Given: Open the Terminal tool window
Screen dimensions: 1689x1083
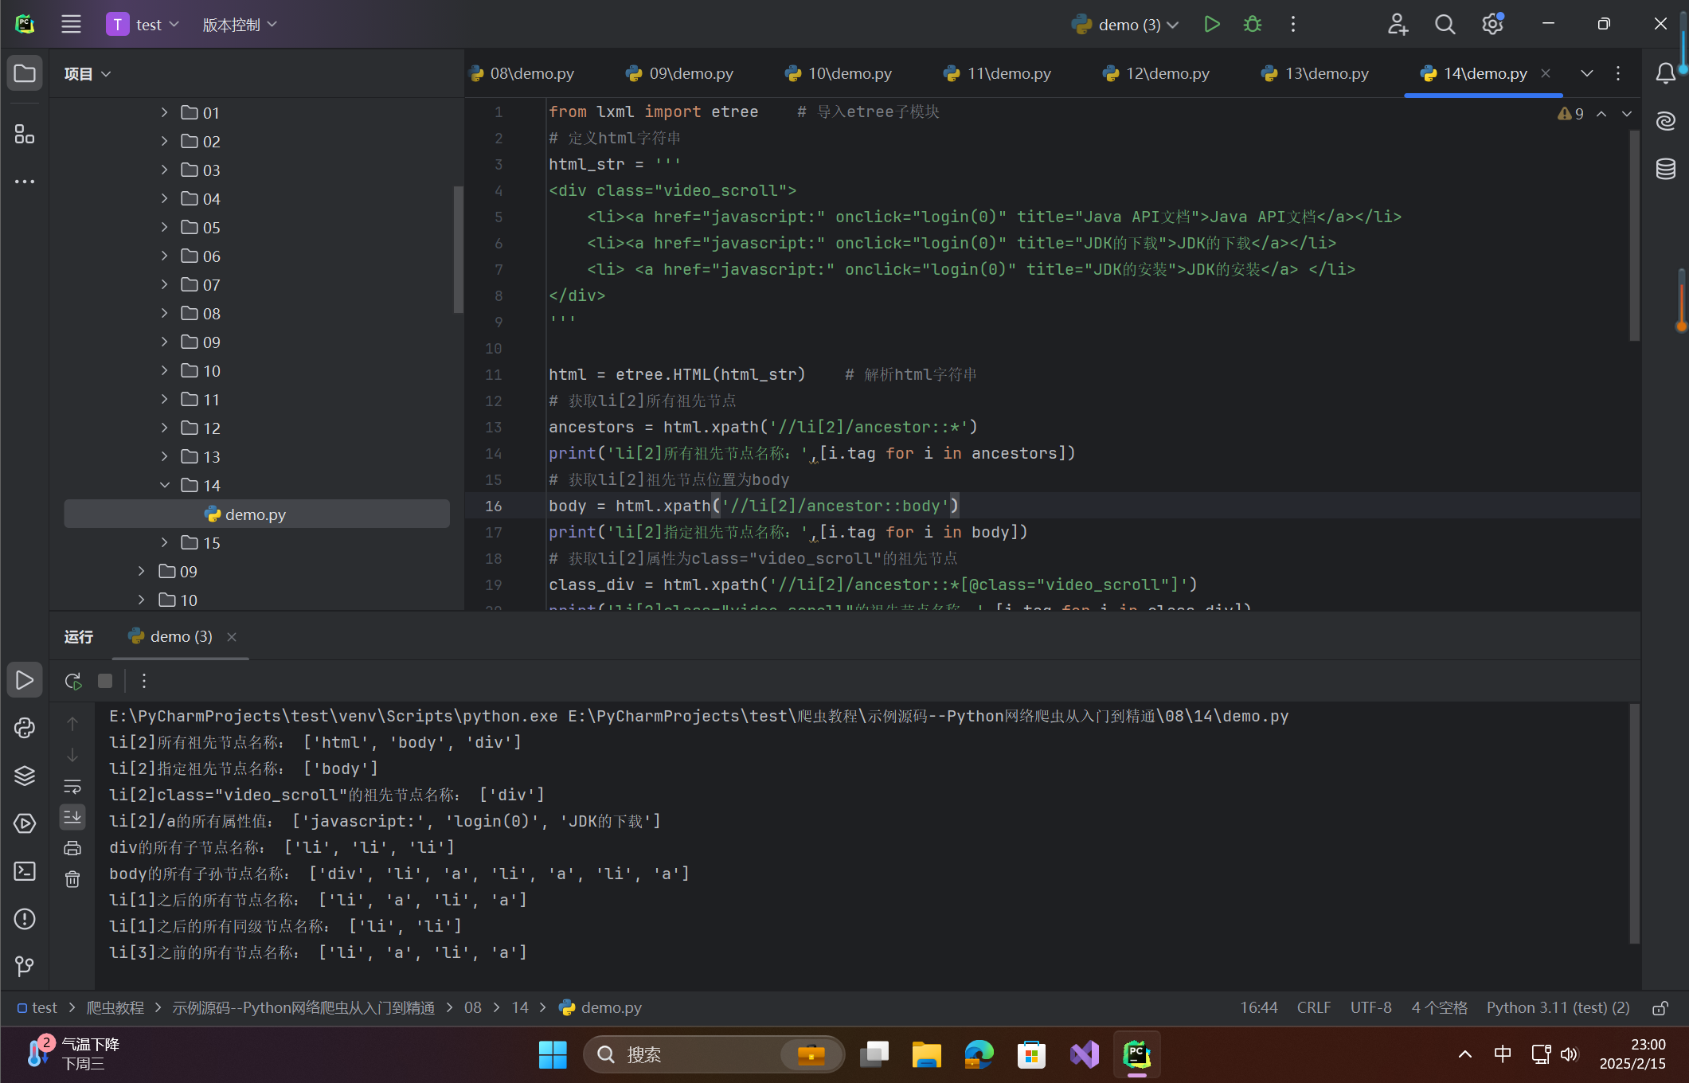Looking at the screenshot, I should [x=25, y=871].
